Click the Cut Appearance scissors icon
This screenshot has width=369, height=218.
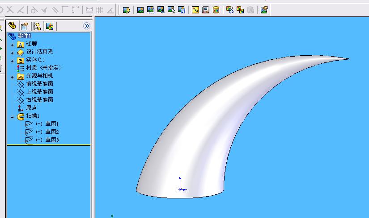tap(230, 10)
